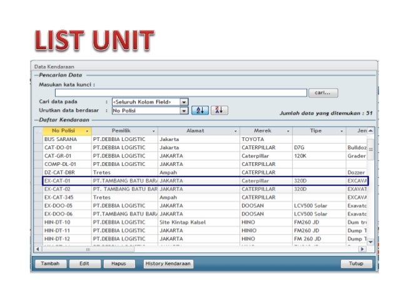Screen dimensions: 399x299
Task: Click the ascending A-Z sort icon
Action: point(199,110)
